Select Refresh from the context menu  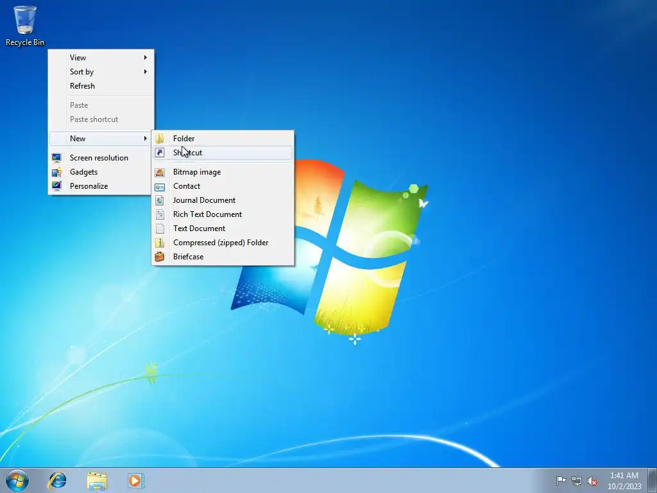[101, 86]
